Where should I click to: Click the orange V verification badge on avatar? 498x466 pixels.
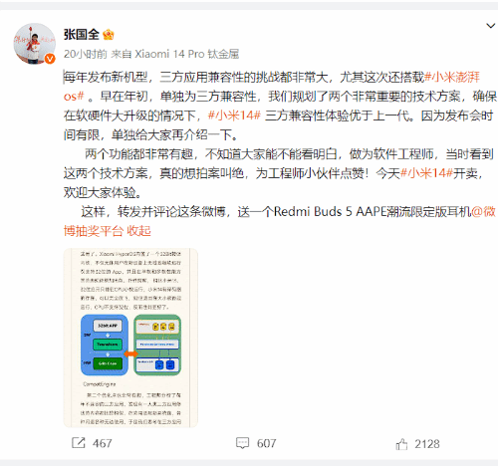point(50,59)
